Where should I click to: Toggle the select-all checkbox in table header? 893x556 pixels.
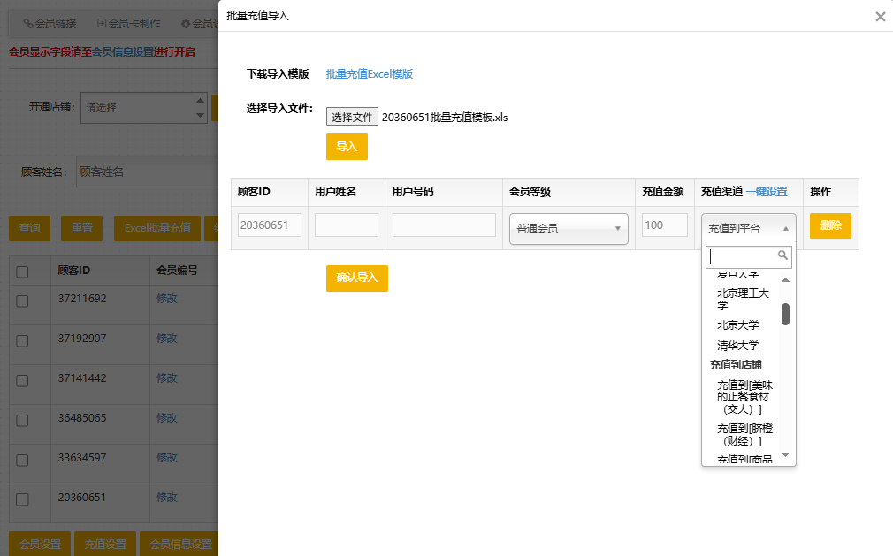coord(22,272)
